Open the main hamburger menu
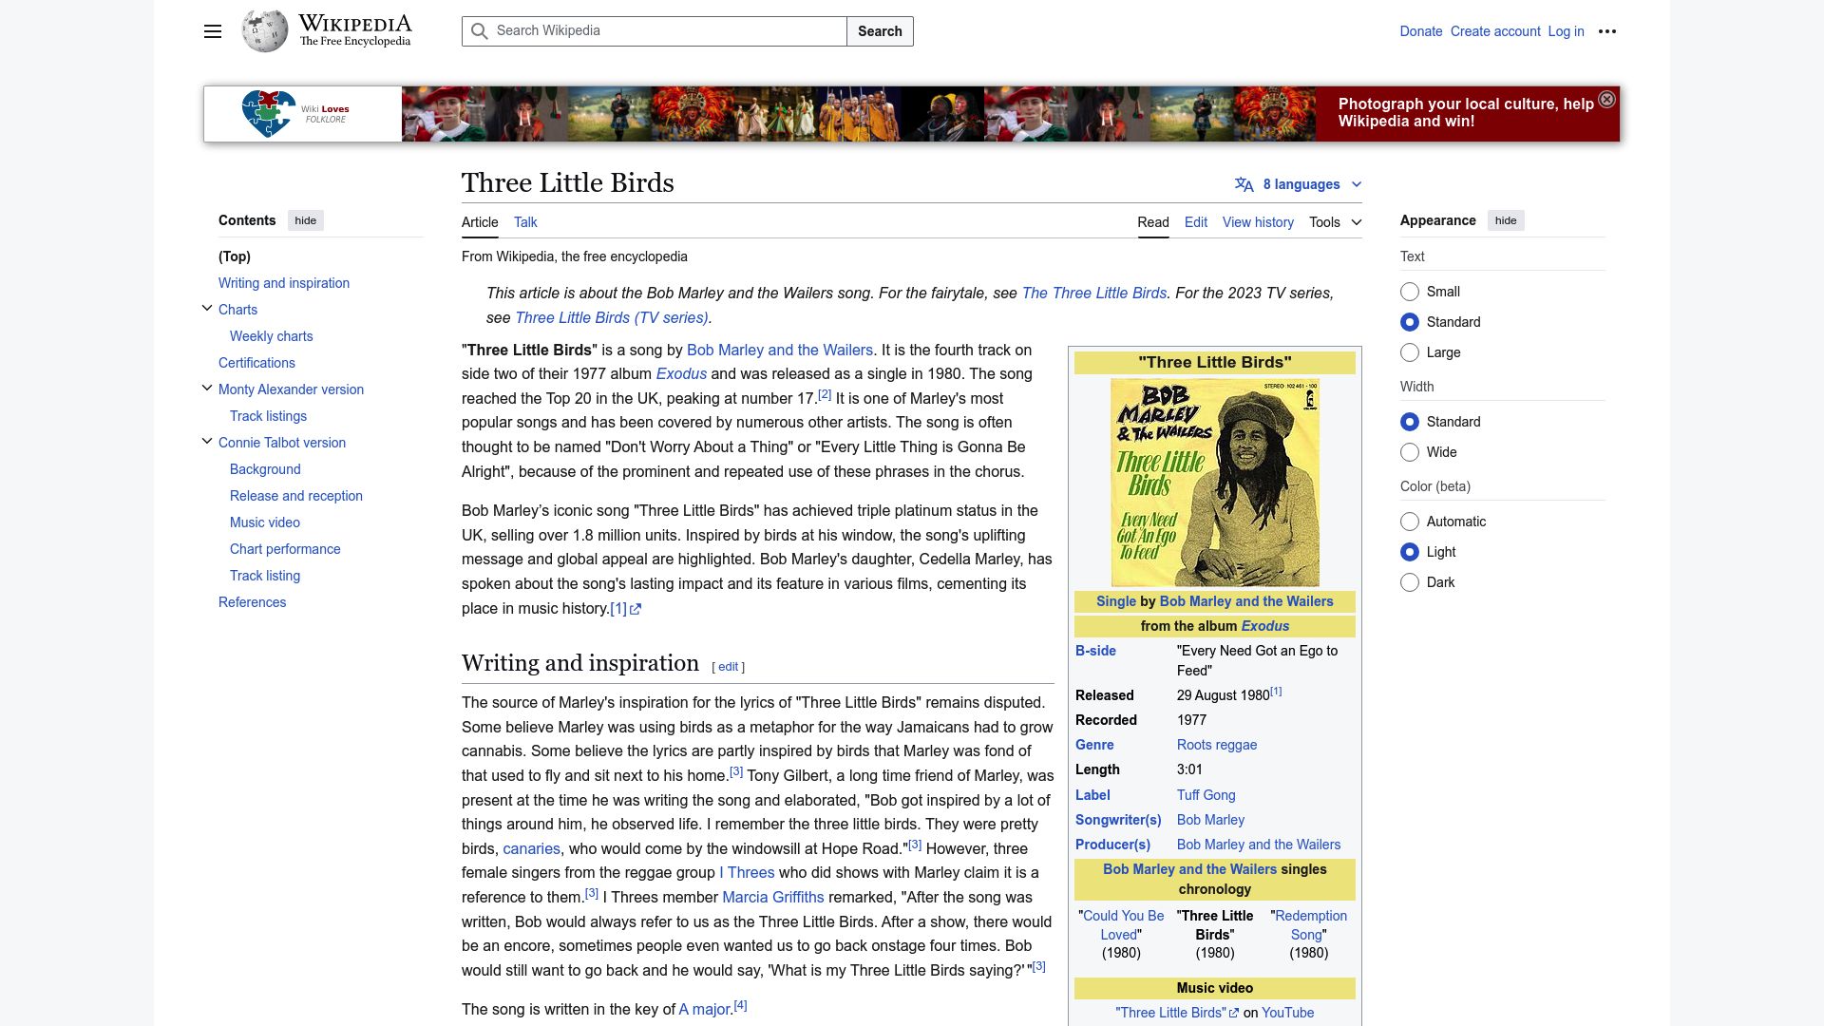This screenshot has width=1824, height=1026. click(213, 31)
